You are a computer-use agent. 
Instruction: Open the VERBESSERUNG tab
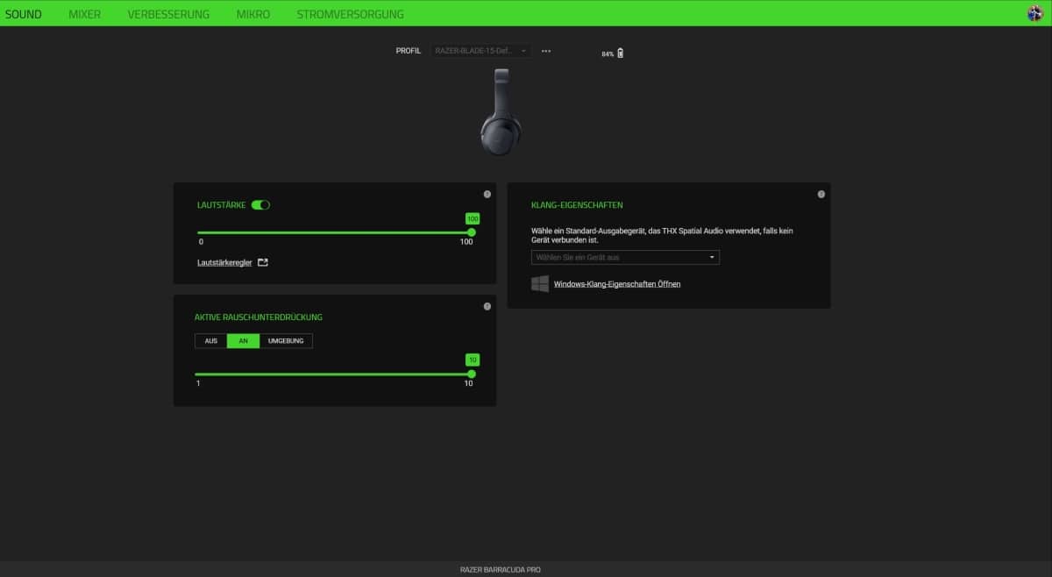click(168, 14)
